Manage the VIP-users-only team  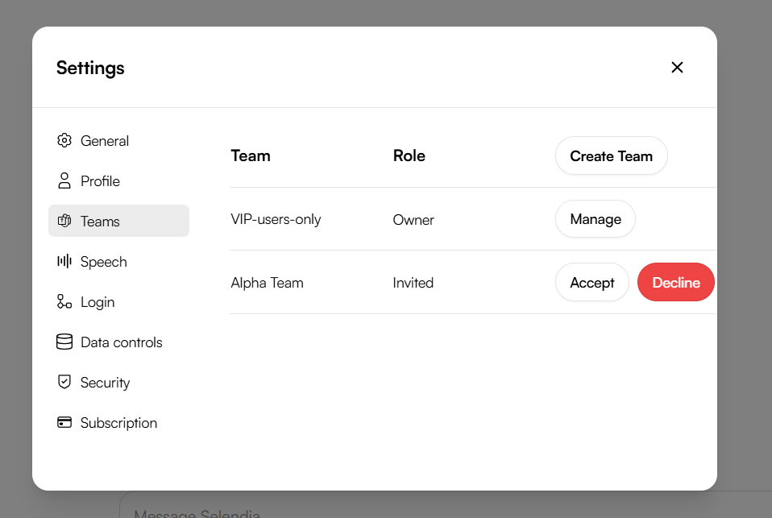coord(595,219)
